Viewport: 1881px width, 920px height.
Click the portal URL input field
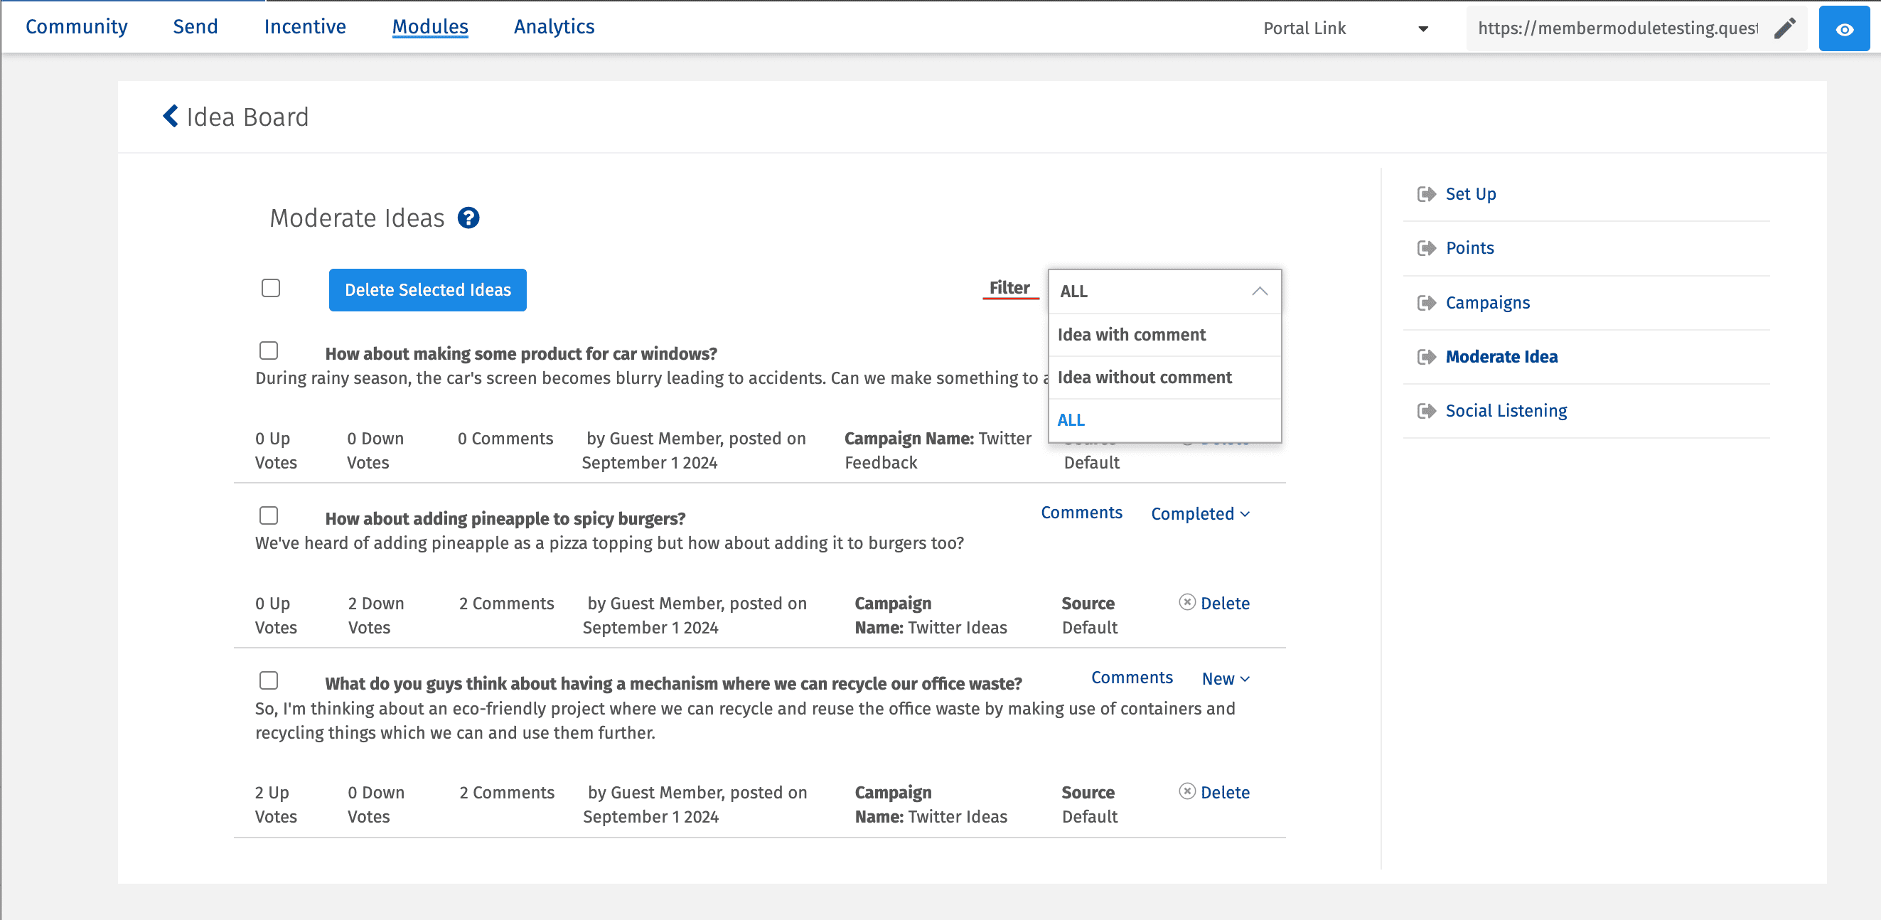[x=1617, y=28]
